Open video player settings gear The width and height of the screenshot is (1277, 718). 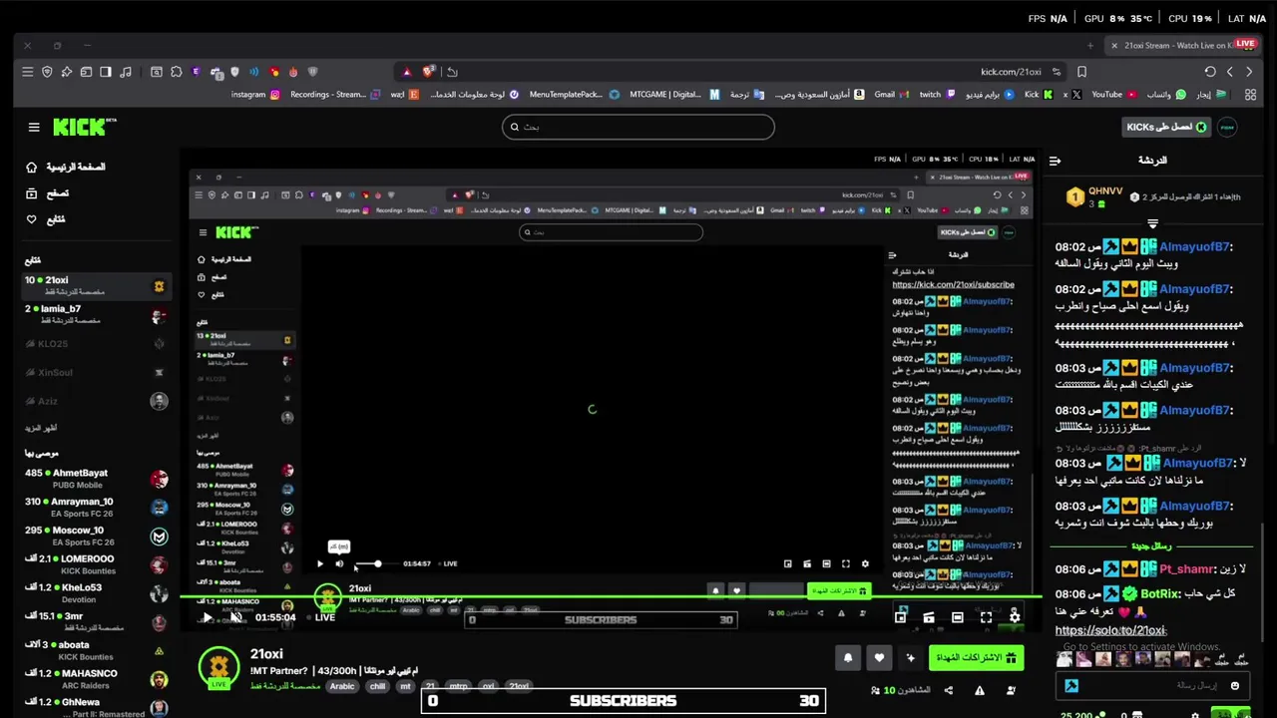pos(1015,617)
